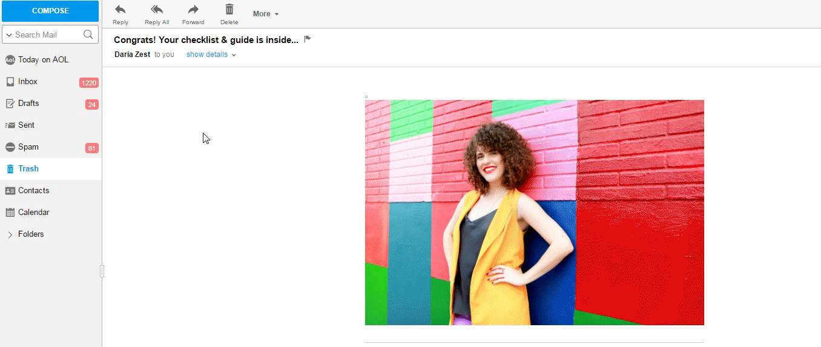
Task: Click the magnifying glass search icon
Action: point(88,35)
